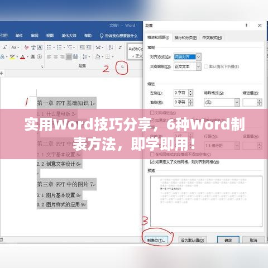The height and width of the screenshot is (268, 268).
Task: Open the font dialog launcher
Action: pyautogui.click(x=42, y=66)
